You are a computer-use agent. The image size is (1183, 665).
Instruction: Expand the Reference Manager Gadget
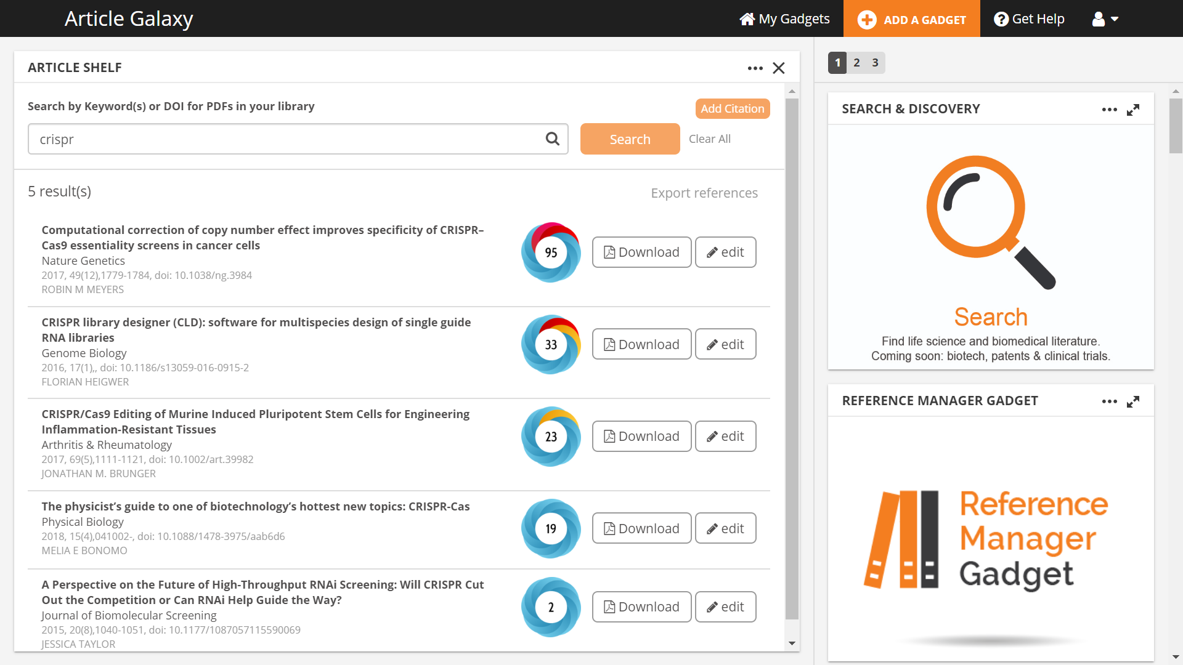click(1133, 401)
